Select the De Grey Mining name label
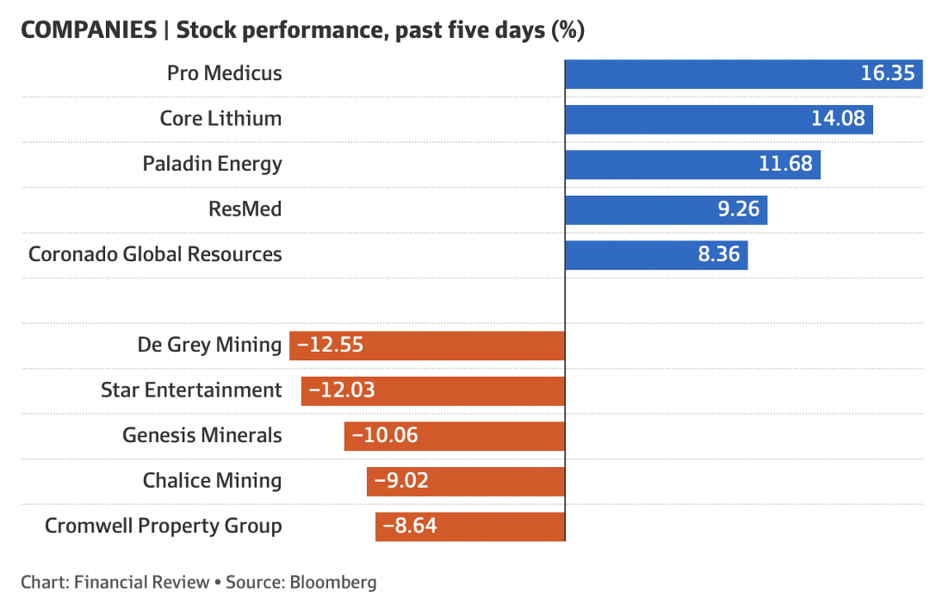The width and height of the screenshot is (942, 605). [209, 346]
